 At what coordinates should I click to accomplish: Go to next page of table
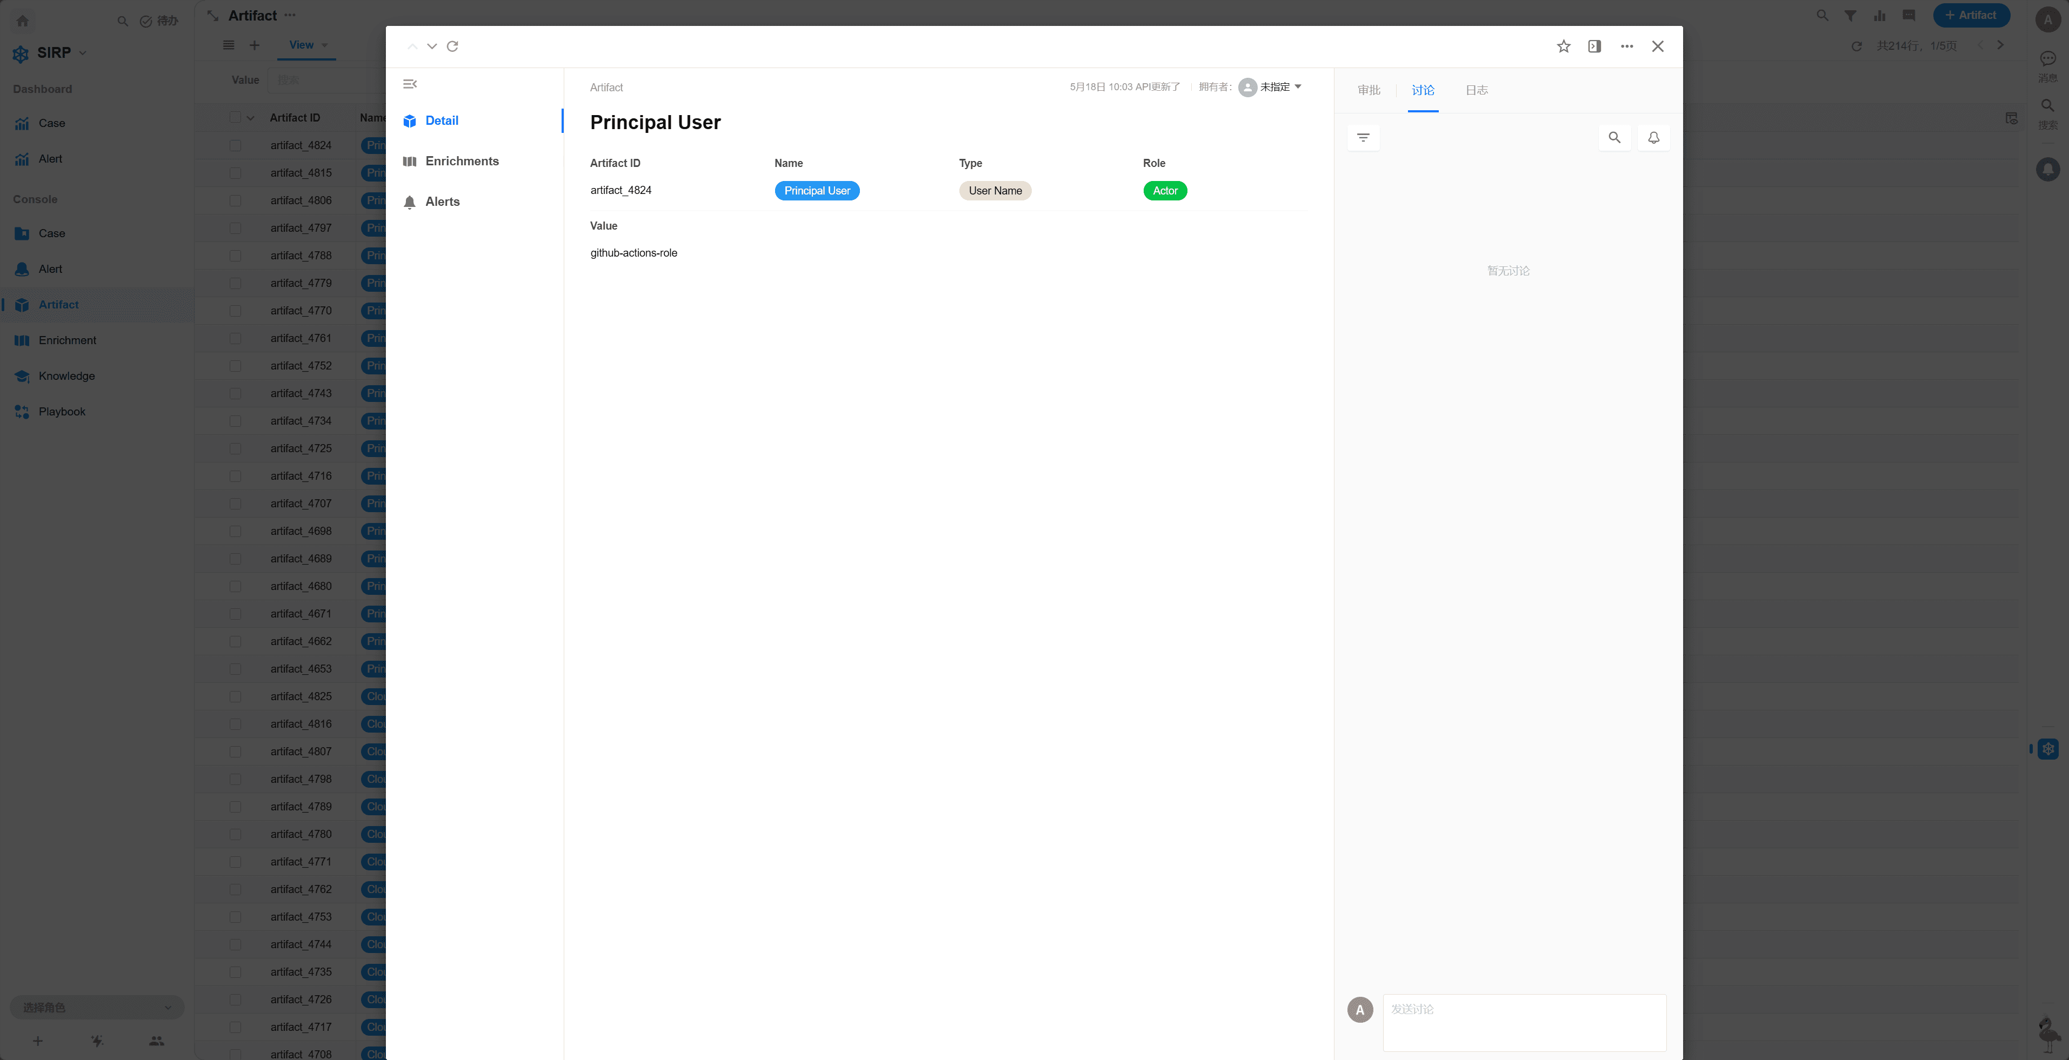2000,46
